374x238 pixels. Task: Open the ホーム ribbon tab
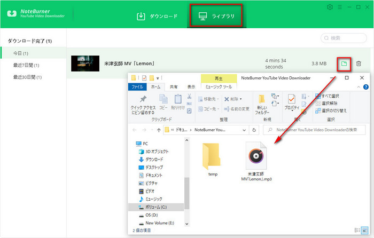[156, 87]
